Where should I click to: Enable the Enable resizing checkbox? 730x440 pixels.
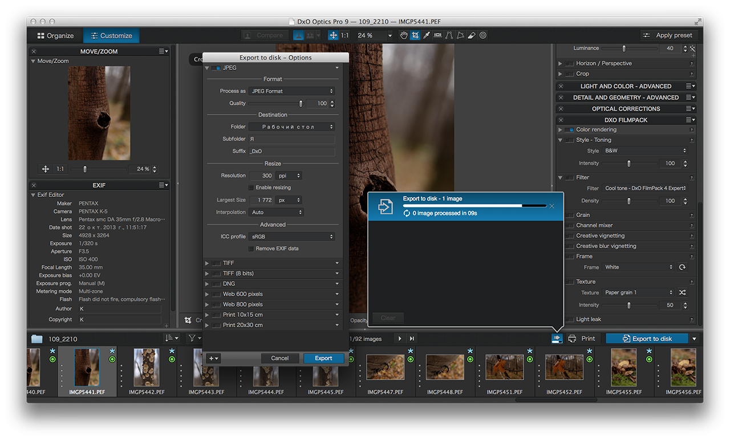tap(251, 188)
